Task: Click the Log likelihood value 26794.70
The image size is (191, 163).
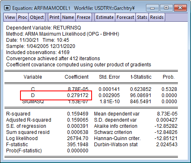Action: (78, 138)
